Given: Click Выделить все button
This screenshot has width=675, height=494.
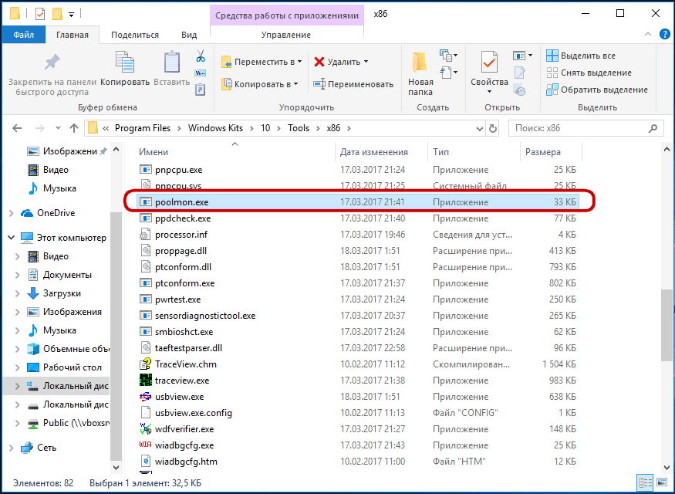Looking at the screenshot, I should 581,56.
